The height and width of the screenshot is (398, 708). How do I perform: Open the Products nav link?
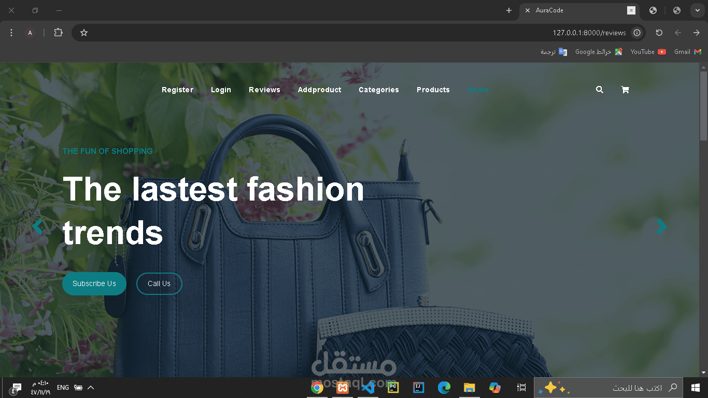coord(433,90)
